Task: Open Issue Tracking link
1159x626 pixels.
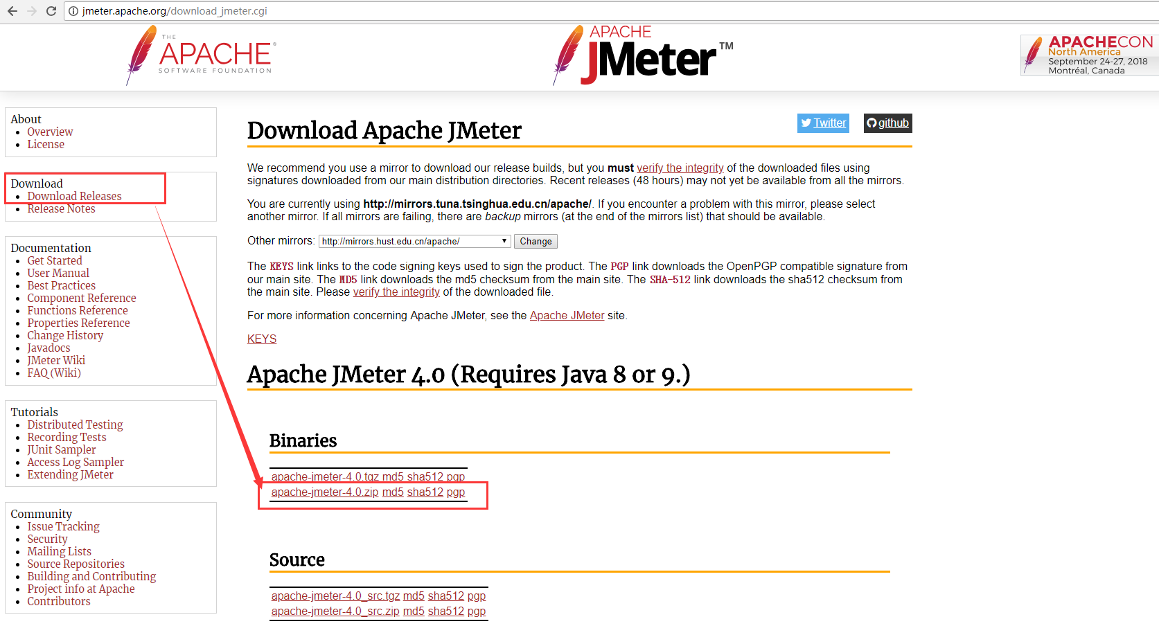Action: 63,526
